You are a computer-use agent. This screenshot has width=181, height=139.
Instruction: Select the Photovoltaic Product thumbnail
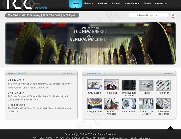(129, 85)
